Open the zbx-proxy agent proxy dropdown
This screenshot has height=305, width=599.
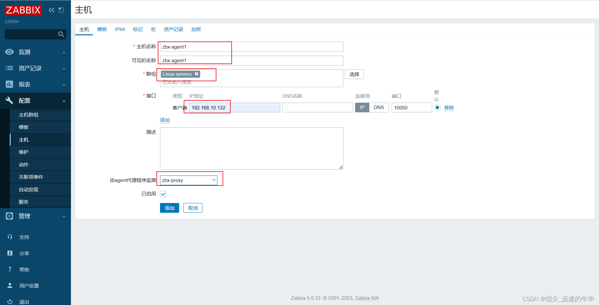click(189, 180)
